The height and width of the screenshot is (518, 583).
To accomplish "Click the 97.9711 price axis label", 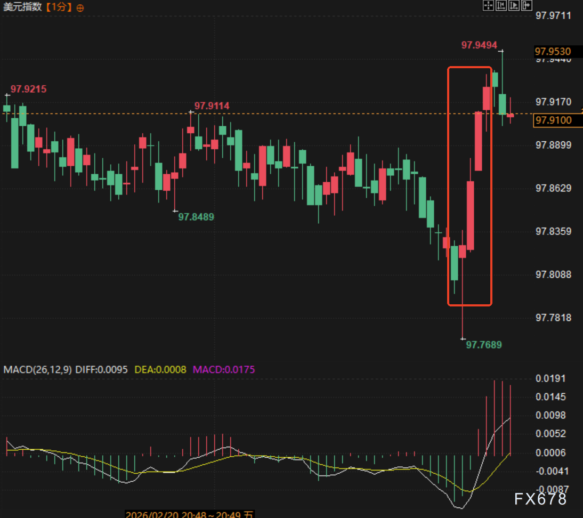I will coord(553,15).
